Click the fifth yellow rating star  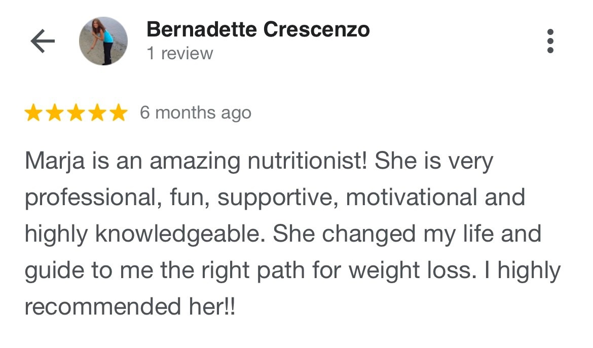(x=119, y=112)
